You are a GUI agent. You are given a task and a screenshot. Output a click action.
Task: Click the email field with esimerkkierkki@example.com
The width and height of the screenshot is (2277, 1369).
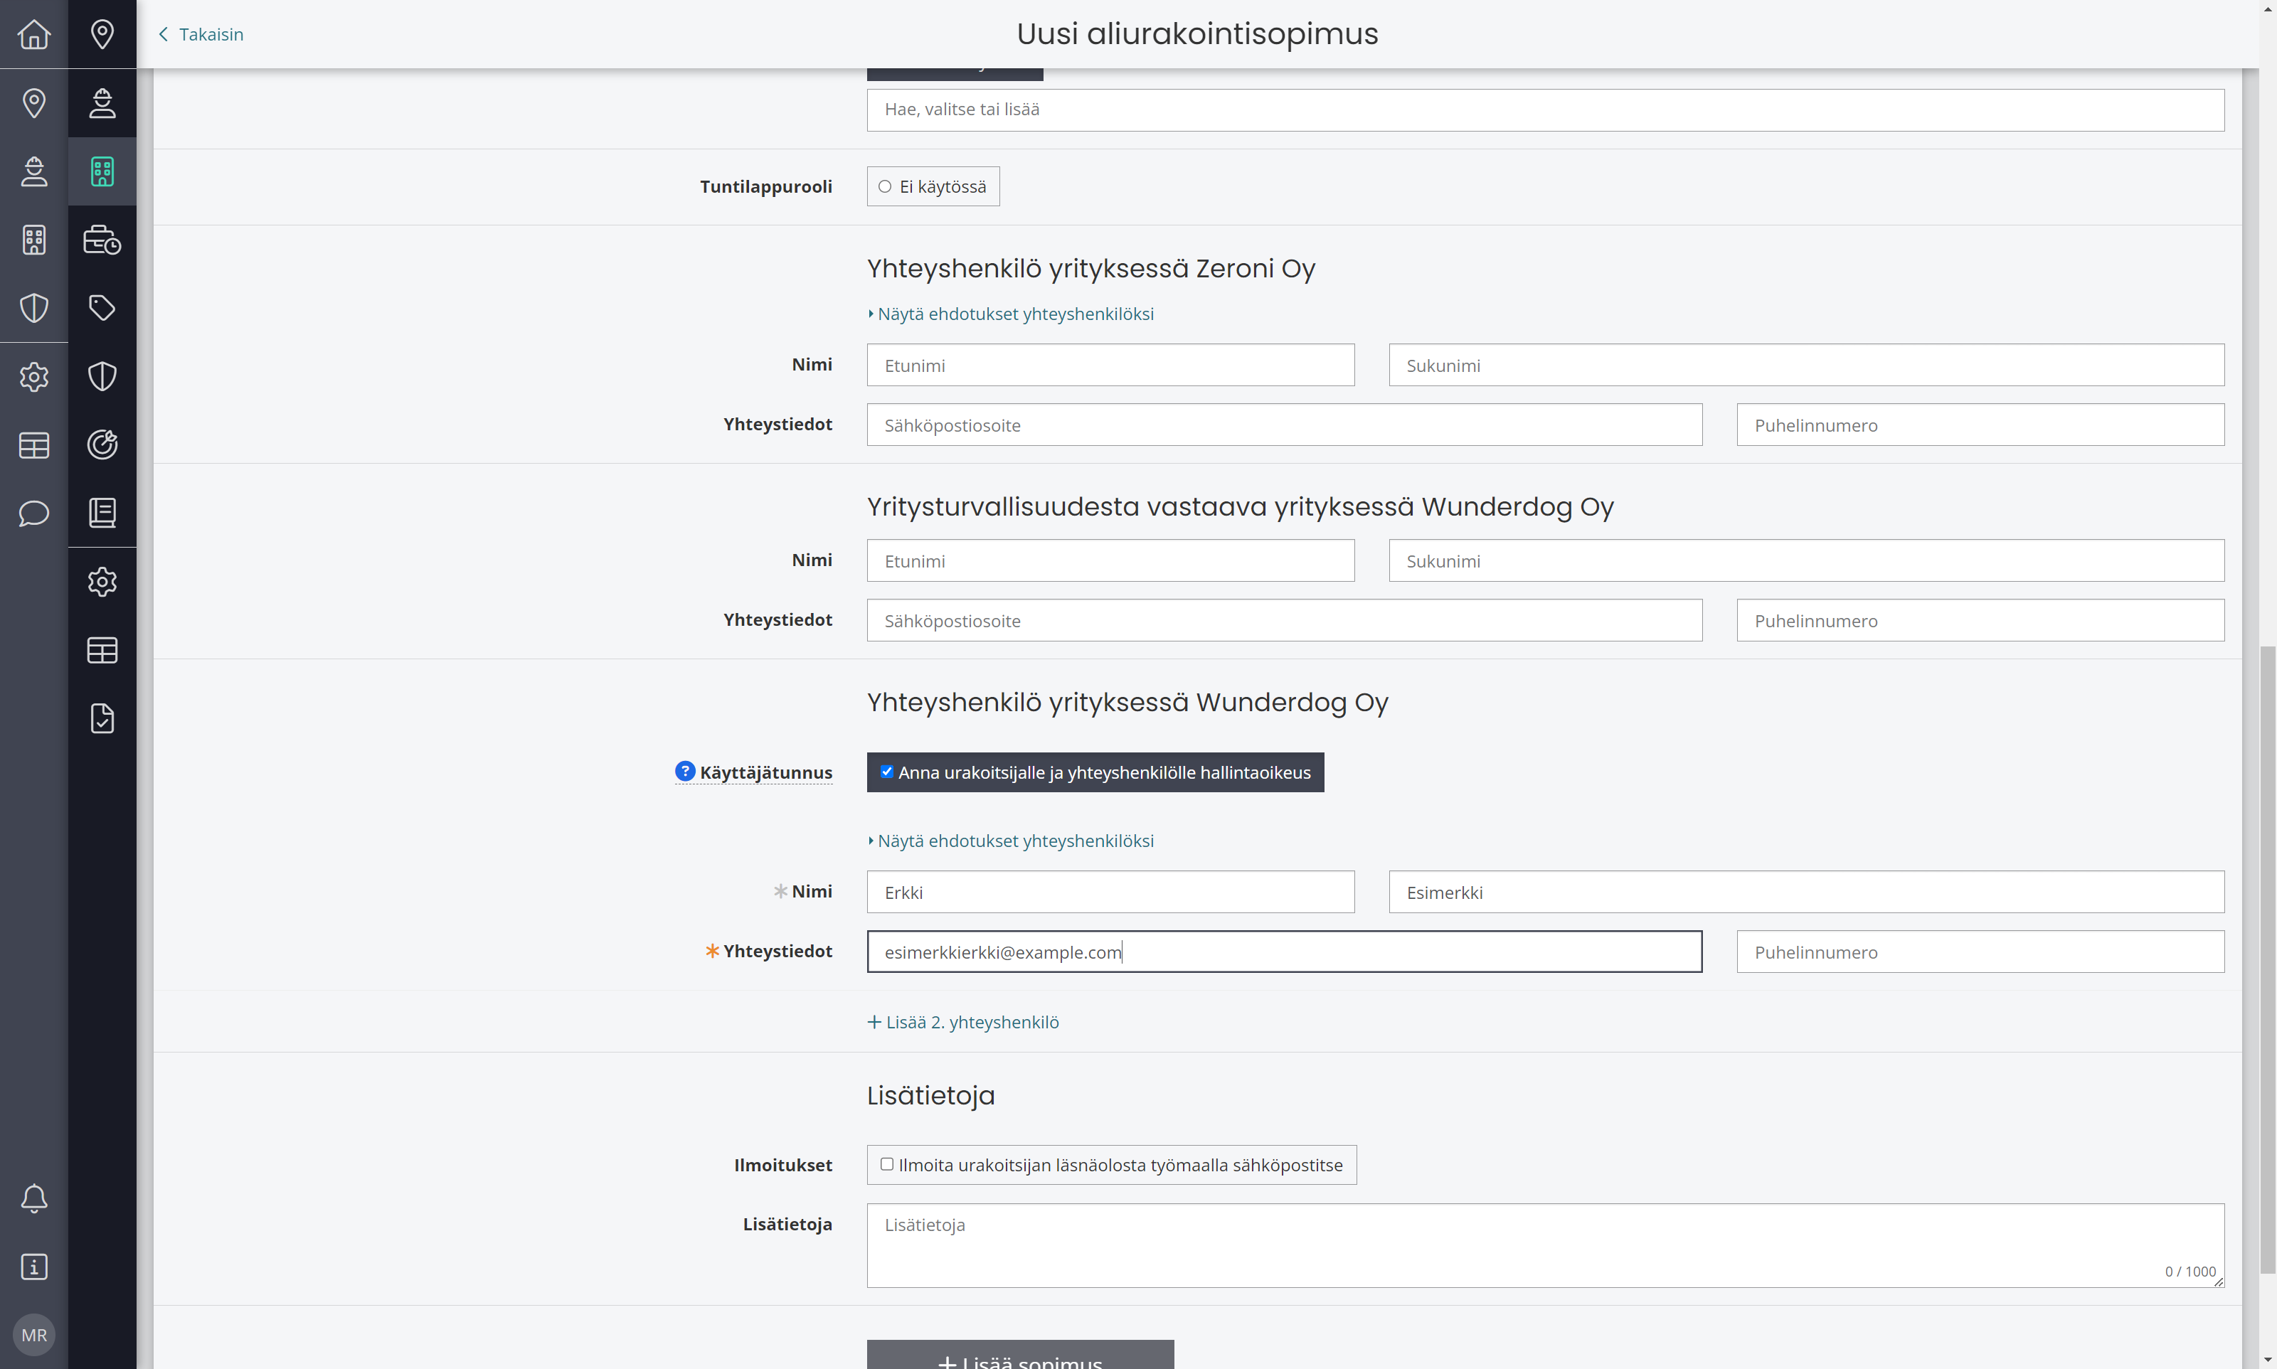click(1284, 951)
